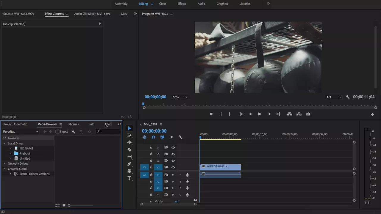The width and height of the screenshot is (381, 214).
Task: Show more workspaces overflow chevrons
Action: pos(268,4)
